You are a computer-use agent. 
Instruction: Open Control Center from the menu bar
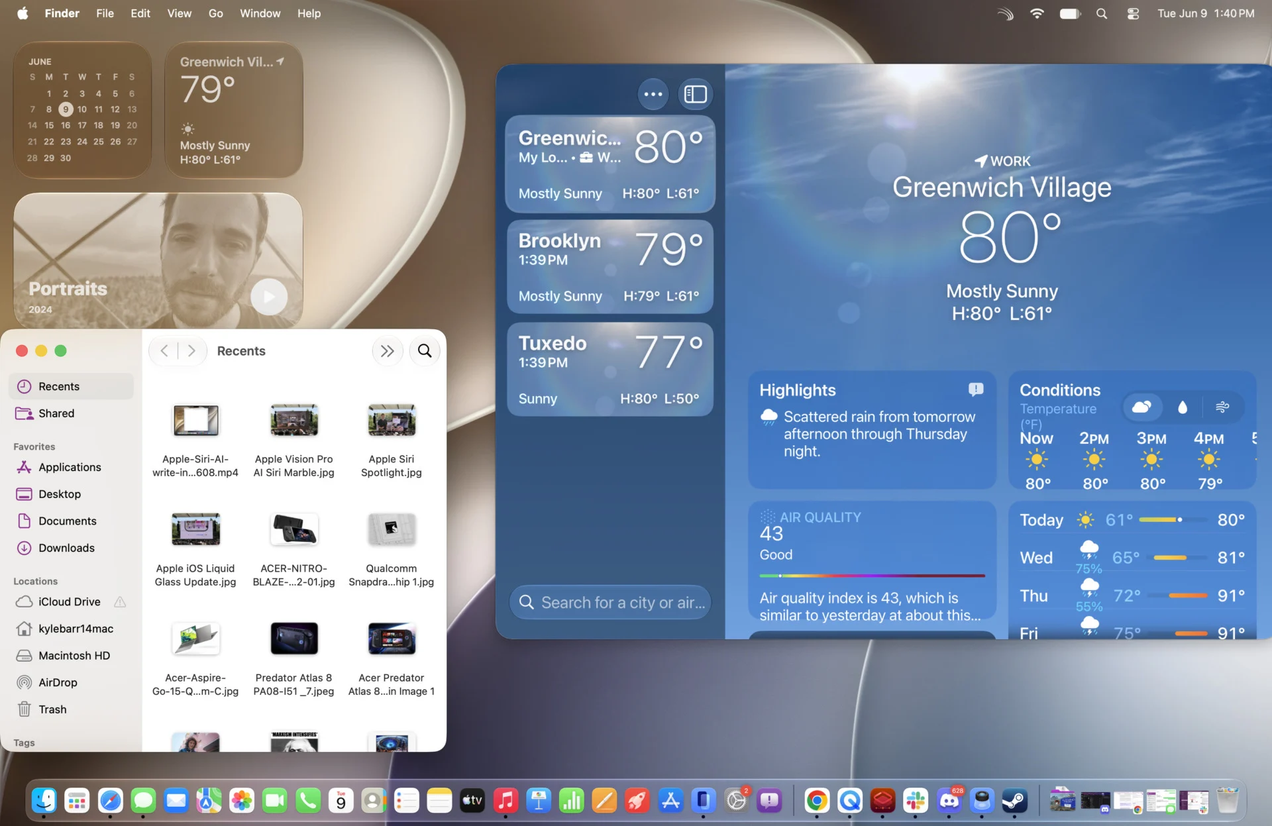1134,13
